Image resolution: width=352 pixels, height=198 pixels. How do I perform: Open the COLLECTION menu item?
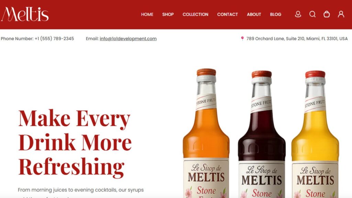coord(195,14)
